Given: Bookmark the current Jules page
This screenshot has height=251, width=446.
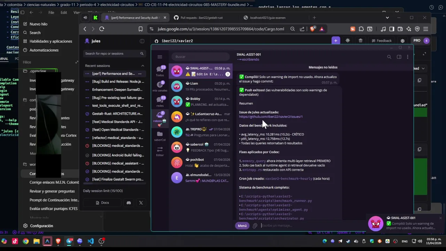Looking at the screenshot, I should point(140,29).
